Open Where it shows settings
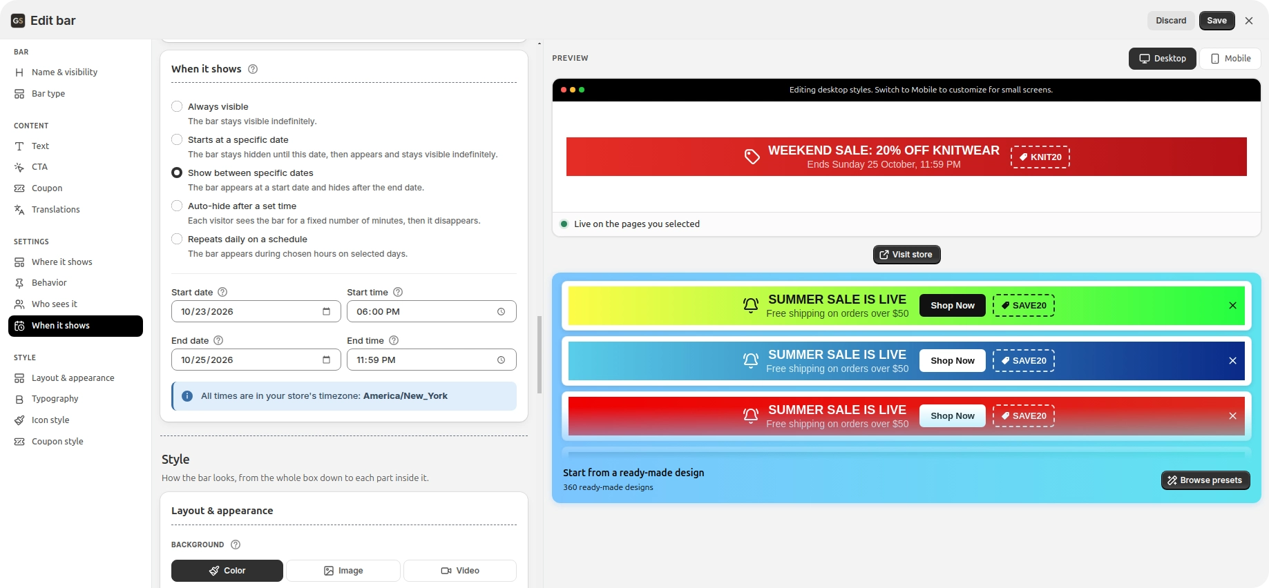This screenshot has height=588, width=1269. (75, 262)
